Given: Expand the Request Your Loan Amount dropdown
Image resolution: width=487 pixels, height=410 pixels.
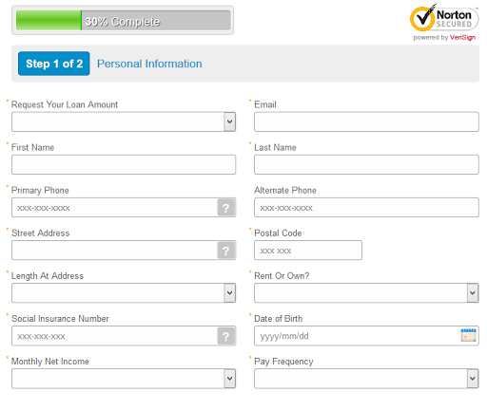Looking at the screenshot, I should [124, 121].
